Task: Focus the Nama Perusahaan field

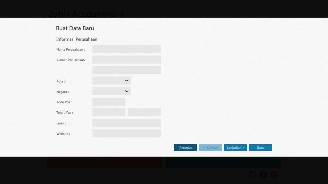Action: pyautogui.click(x=127, y=49)
